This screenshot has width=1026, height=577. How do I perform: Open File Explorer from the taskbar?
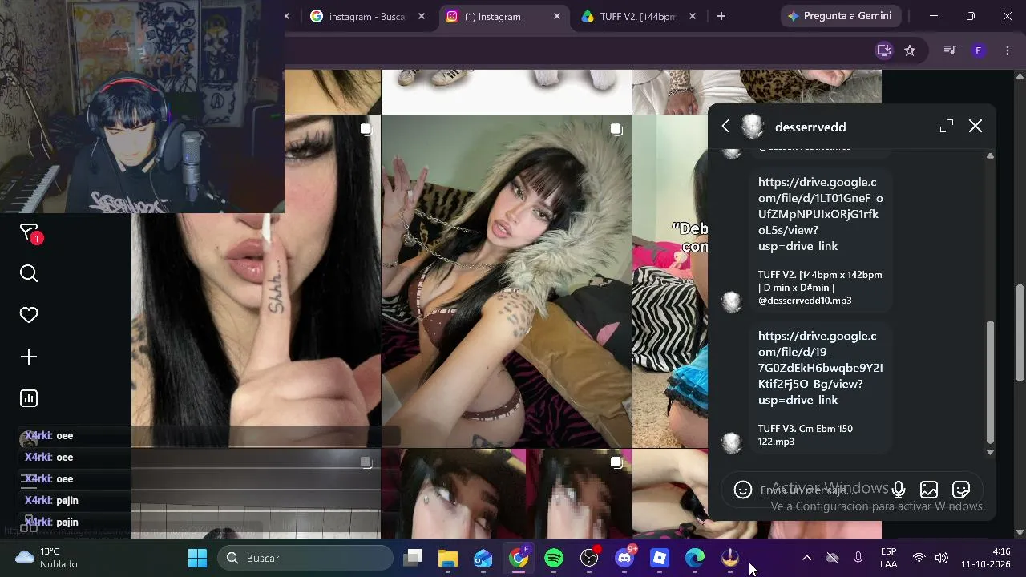(x=448, y=558)
